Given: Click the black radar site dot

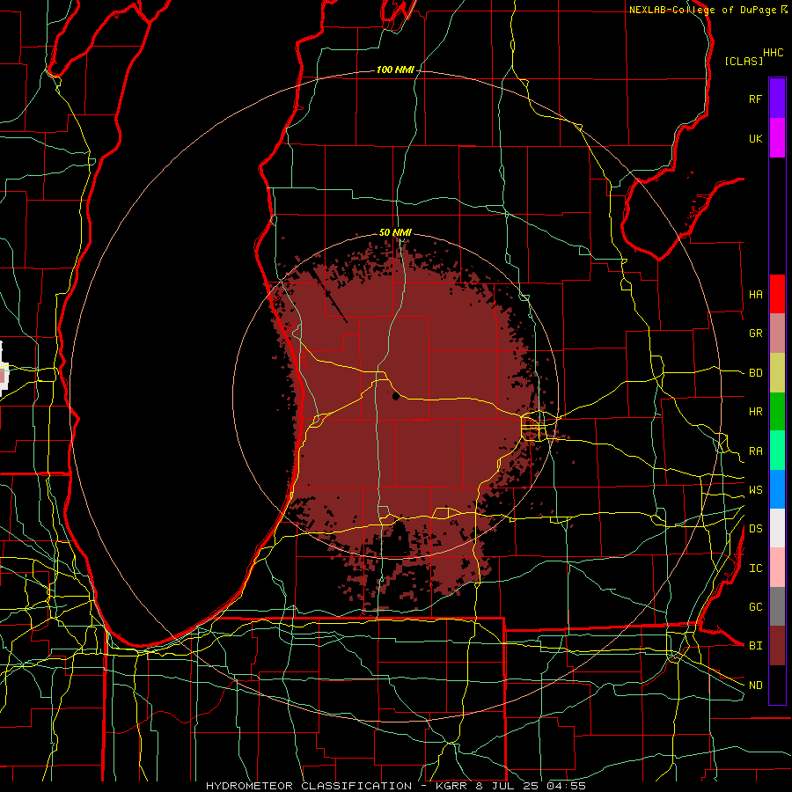Looking at the screenshot, I should click(395, 397).
